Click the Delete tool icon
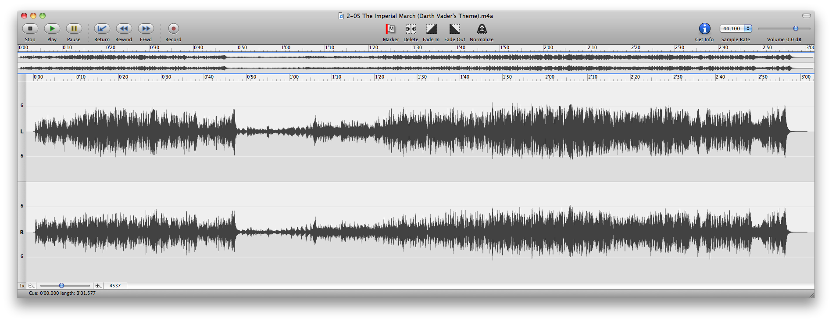 click(411, 29)
